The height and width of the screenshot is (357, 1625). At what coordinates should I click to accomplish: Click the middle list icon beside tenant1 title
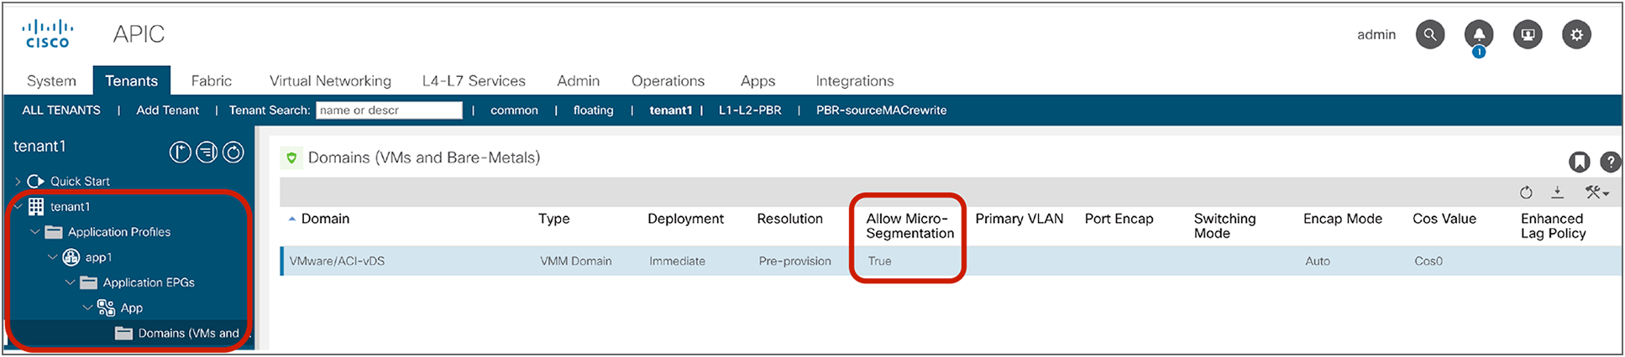pos(207,152)
